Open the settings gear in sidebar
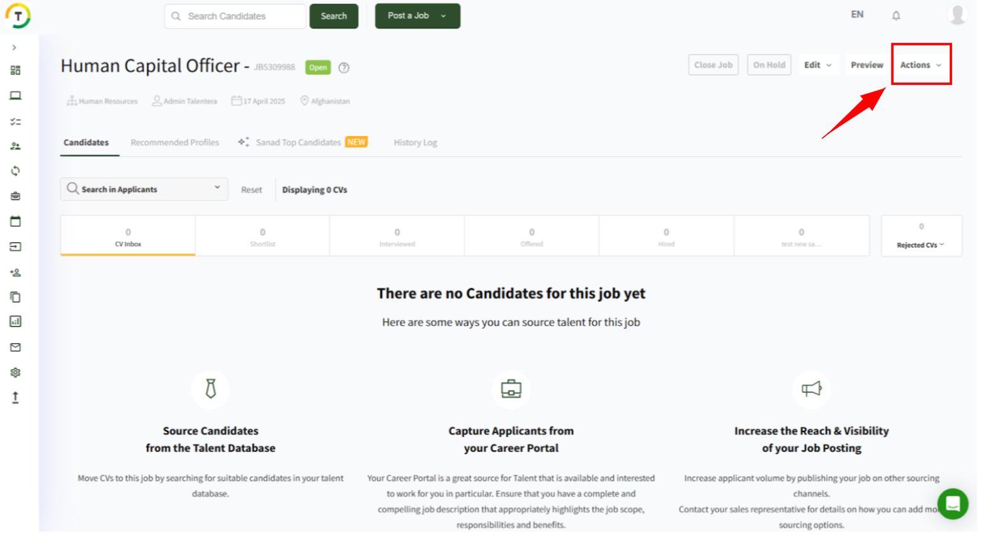Screen dimensions: 983x536 tap(15, 372)
